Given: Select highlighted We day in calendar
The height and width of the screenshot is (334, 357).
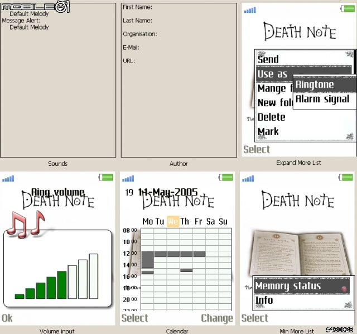Looking at the screenshot, I should pyautogui.click(x=173, y=221).
